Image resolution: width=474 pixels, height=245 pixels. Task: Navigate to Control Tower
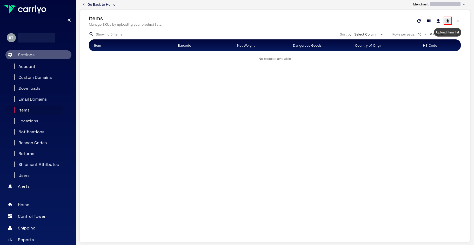32,216
